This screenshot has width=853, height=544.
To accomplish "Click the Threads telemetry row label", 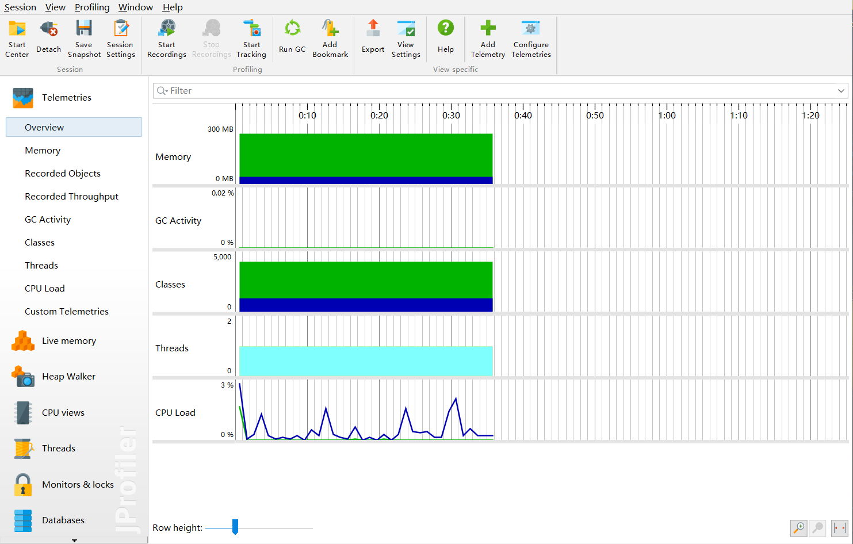I will (x=172, y=348).
